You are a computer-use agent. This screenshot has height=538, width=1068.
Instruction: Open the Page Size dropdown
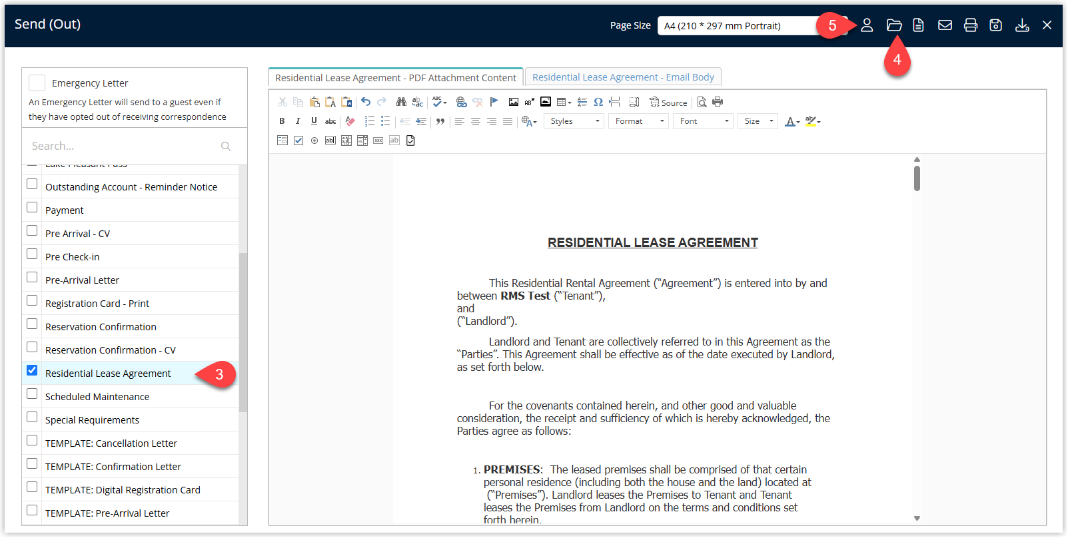pyautogui.click(x=753, y=25)
